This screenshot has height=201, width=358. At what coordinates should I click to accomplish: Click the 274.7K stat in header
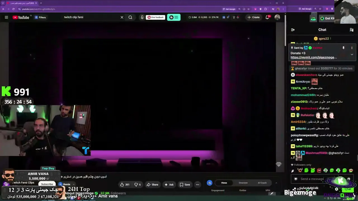point(214,17)
